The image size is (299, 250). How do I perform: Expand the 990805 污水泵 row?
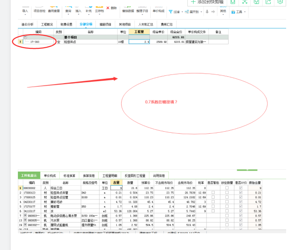tap(25, 220)
